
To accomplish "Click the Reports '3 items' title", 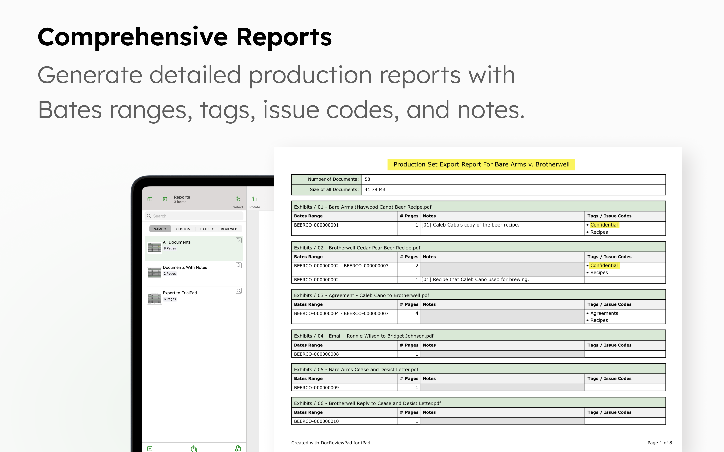I will click(x=182, y=199).
